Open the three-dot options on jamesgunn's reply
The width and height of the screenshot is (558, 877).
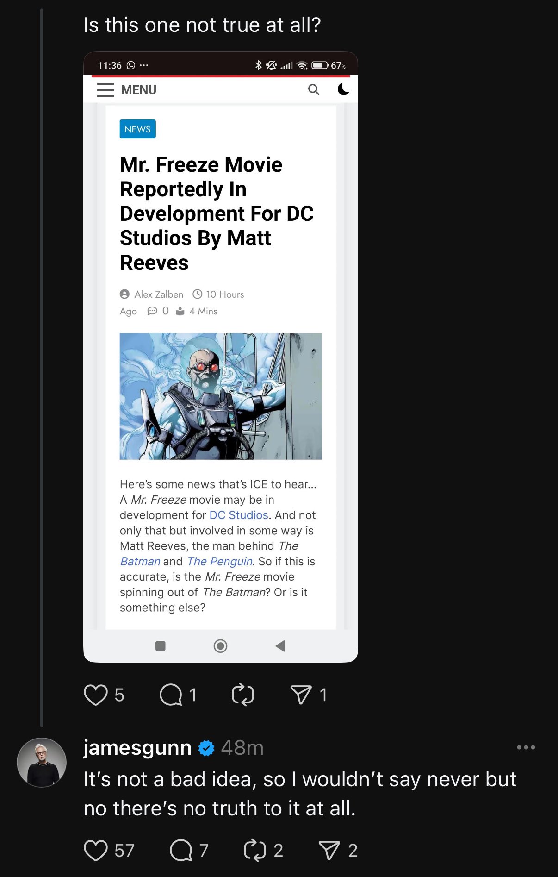coord(526,747)
